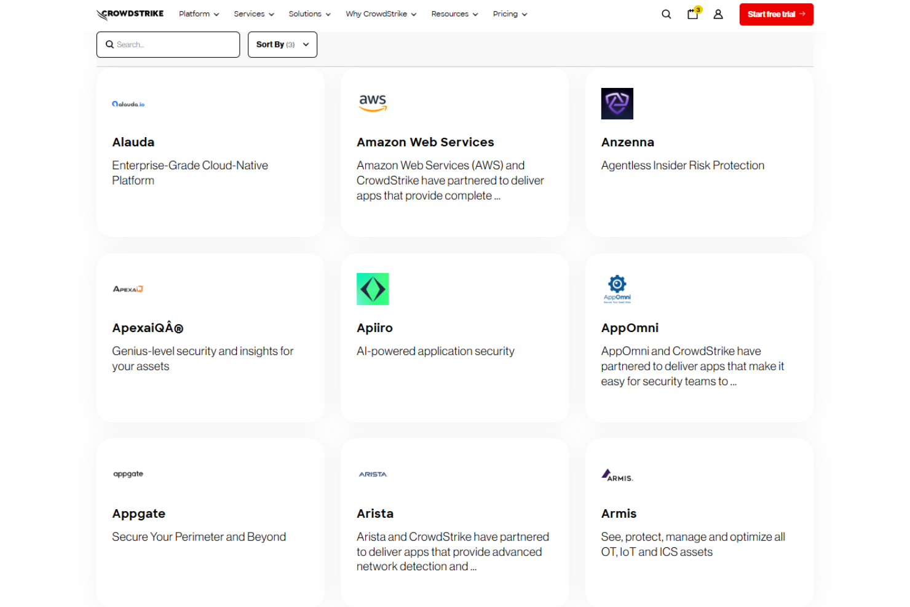Open the cart showing 3 items
The width and height of the screenshot is (910, 607).
(x=692, y=14)
